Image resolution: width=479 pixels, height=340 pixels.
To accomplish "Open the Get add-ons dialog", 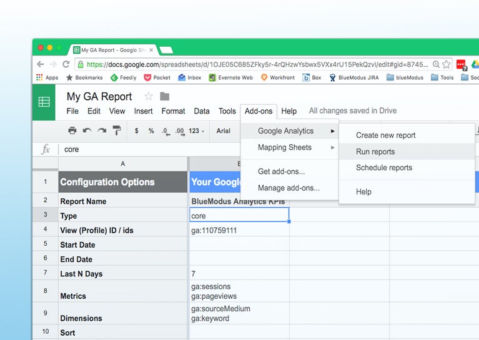I will coord(281,172).
